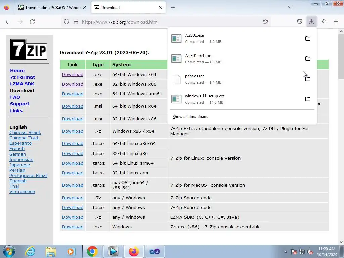Open the Windows Start menu orb
Viewport: 344px width, 258px height.
(9, 251)
